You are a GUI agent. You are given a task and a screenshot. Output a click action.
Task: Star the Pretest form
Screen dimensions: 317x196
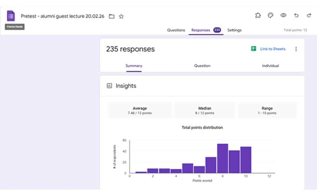pos(121,16)
